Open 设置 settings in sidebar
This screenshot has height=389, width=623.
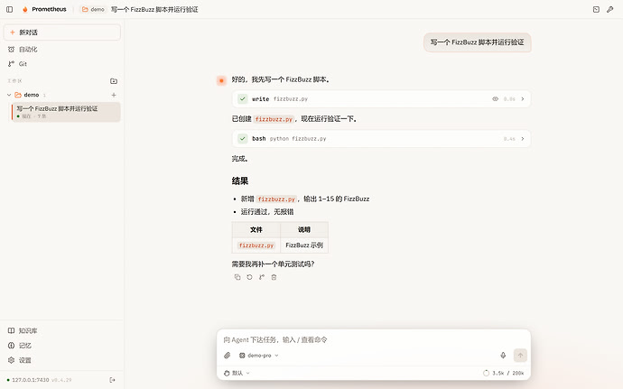62,360
